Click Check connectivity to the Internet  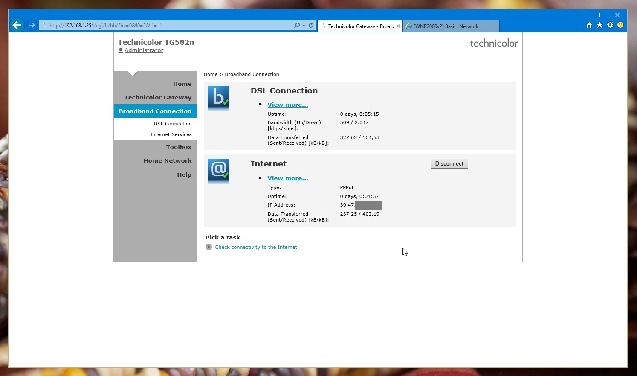(x=256, y=247)
